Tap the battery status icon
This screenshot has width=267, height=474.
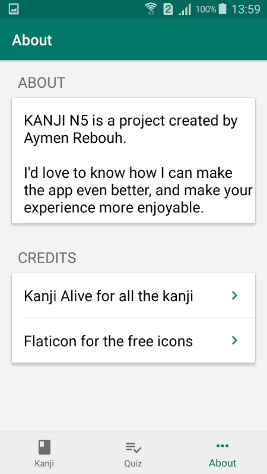[223, 9]
